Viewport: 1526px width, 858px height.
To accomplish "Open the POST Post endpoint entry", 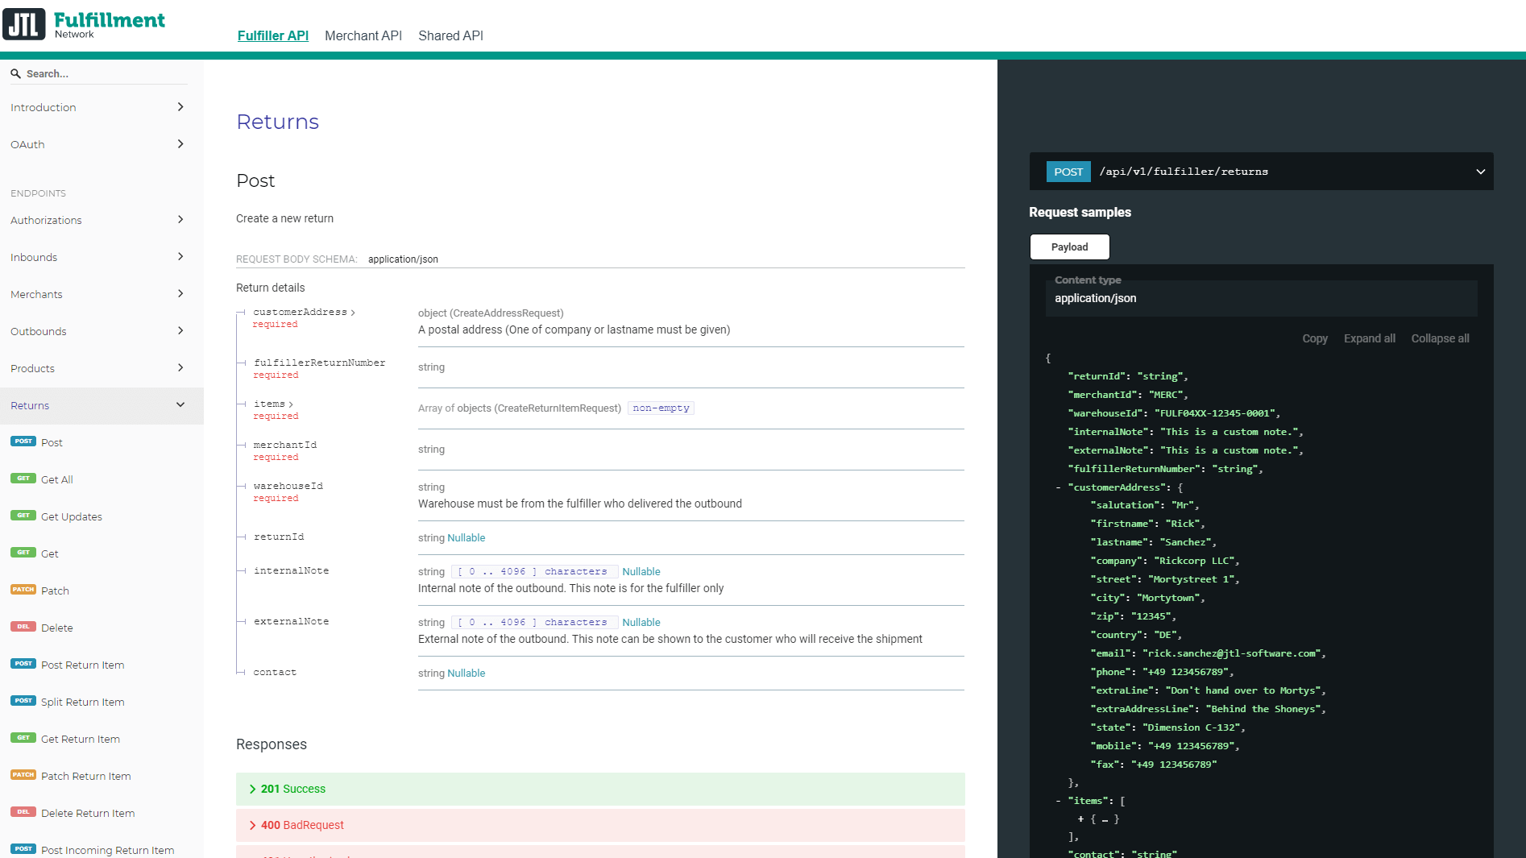I will pyautogui.click(x=52, y=442).
